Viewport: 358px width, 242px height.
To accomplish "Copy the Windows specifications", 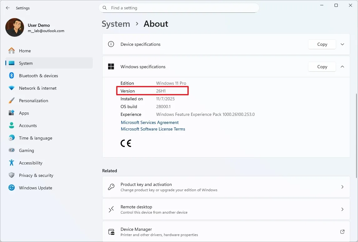I will click(322, 66).
